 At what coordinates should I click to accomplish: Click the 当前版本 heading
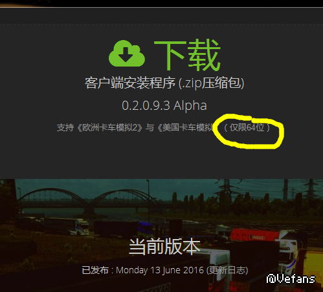pyautogui.click(x=164, y=247)
